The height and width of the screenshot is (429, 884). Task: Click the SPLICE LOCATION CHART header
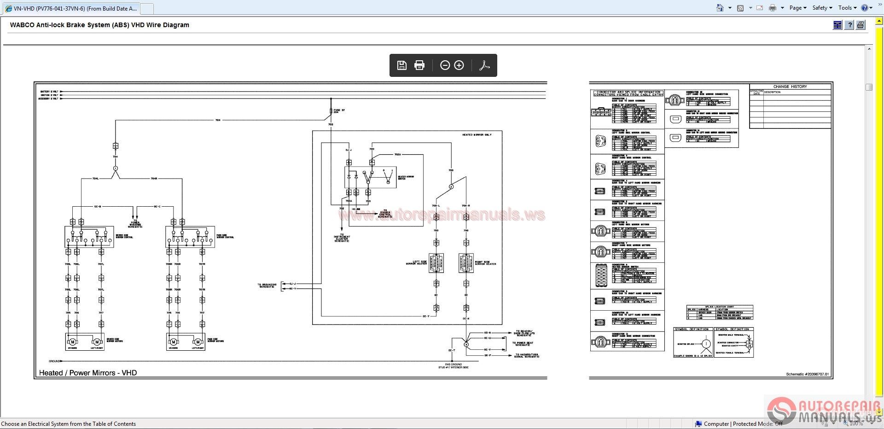pos(720,307)
